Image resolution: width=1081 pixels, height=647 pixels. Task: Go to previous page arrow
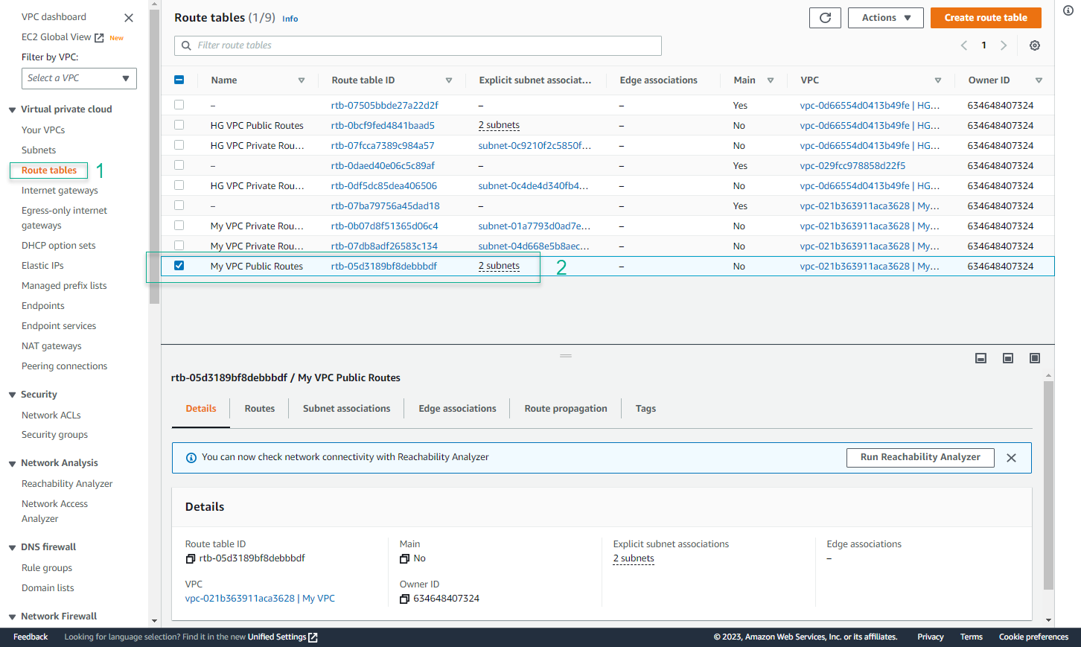[x=964, y=45]
